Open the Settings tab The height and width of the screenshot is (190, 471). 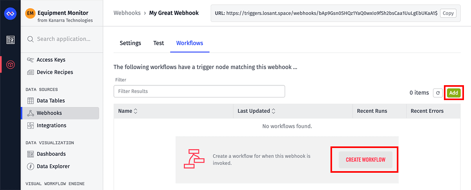(130, 43)
